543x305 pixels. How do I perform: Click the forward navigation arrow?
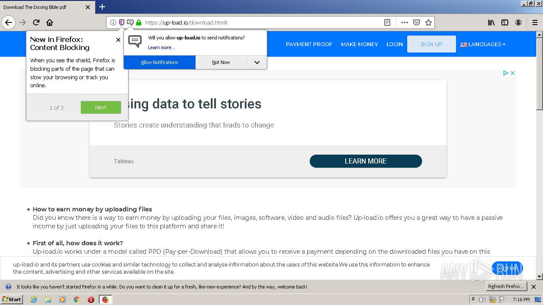pos(23,22)
